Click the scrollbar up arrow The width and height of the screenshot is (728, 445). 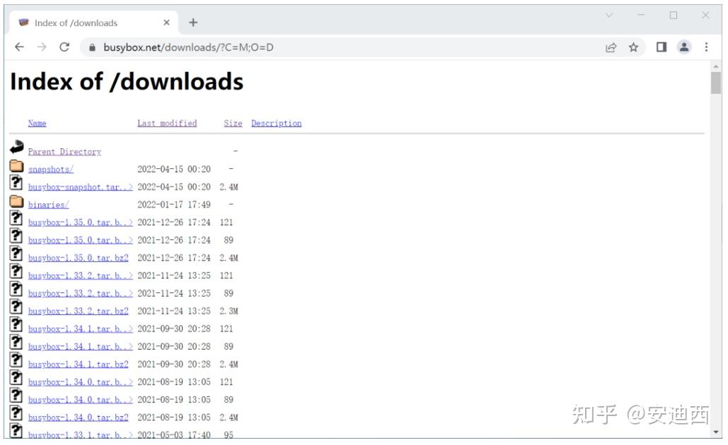[715, 66]
